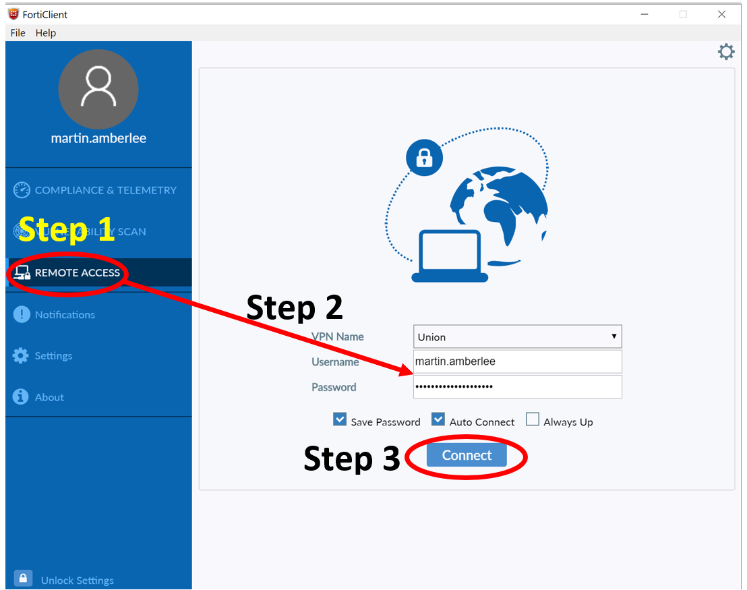Click inside the Password field

pos(517,386)
